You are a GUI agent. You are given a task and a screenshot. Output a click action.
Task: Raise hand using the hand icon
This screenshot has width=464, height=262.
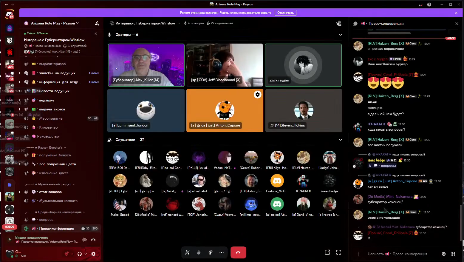199,252
